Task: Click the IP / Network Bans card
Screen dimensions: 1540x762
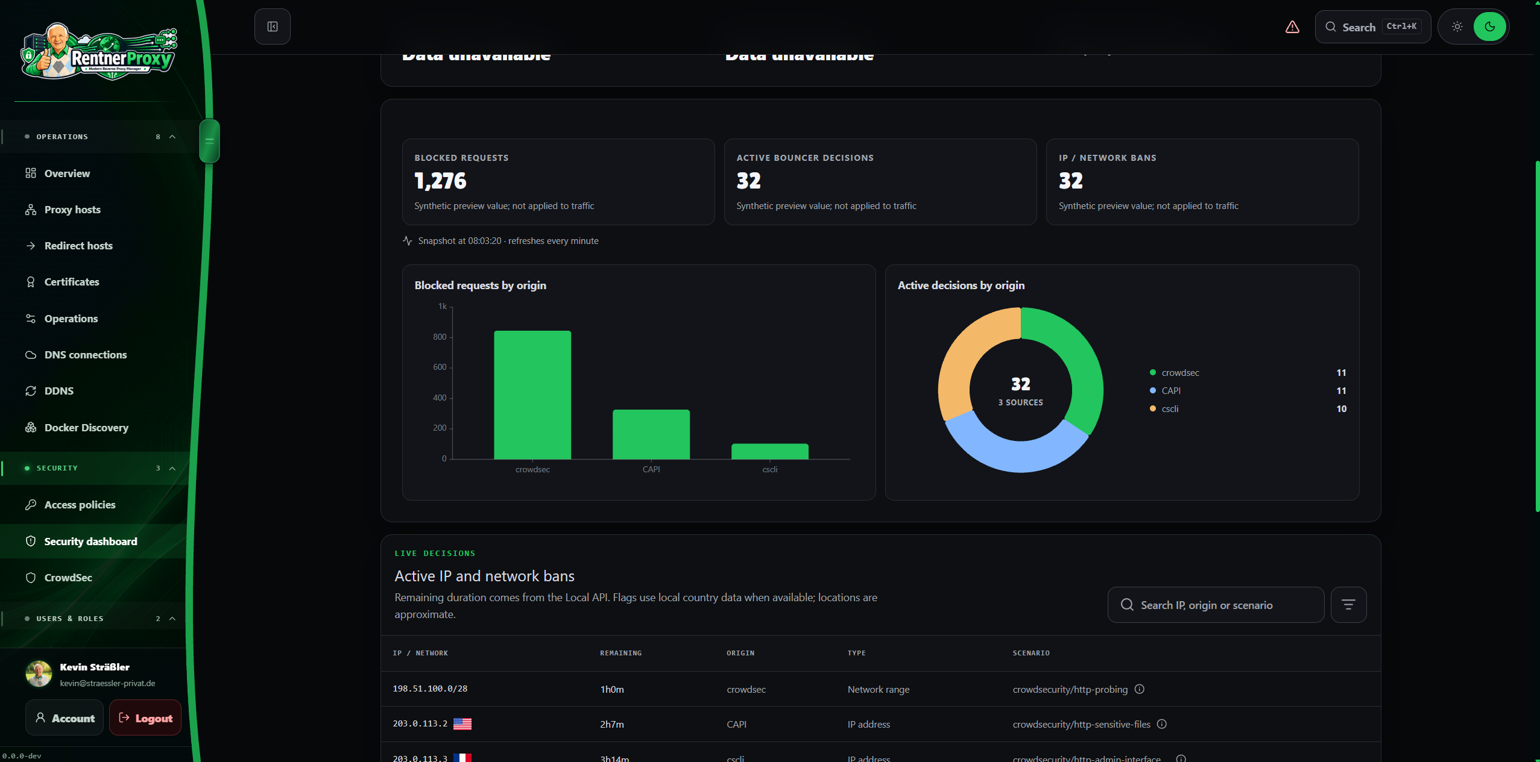Action: tap(1202, 182)
